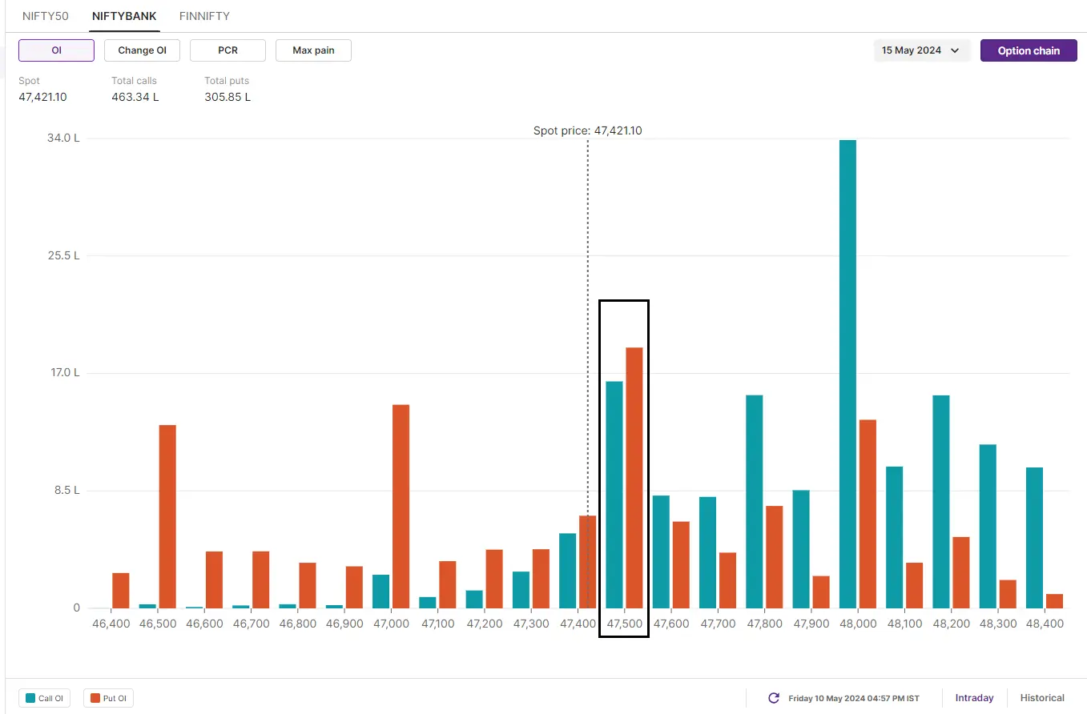Click the 17.0 L y-axis label
The image size is (1087, 714).
[66, 373]
